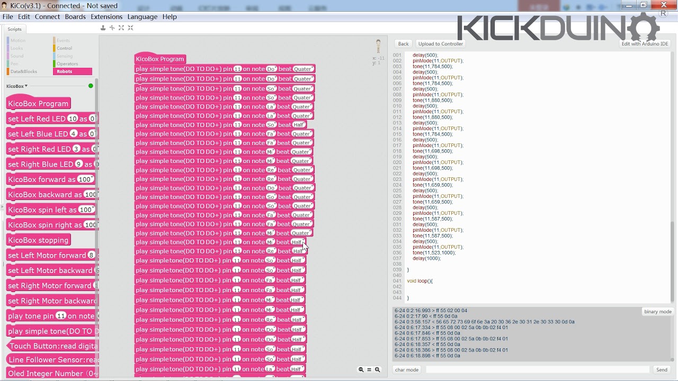The width and height of the screenshot is (678, 381).
Task: Click the green connection status dot
Action: [x=90, y=85]
